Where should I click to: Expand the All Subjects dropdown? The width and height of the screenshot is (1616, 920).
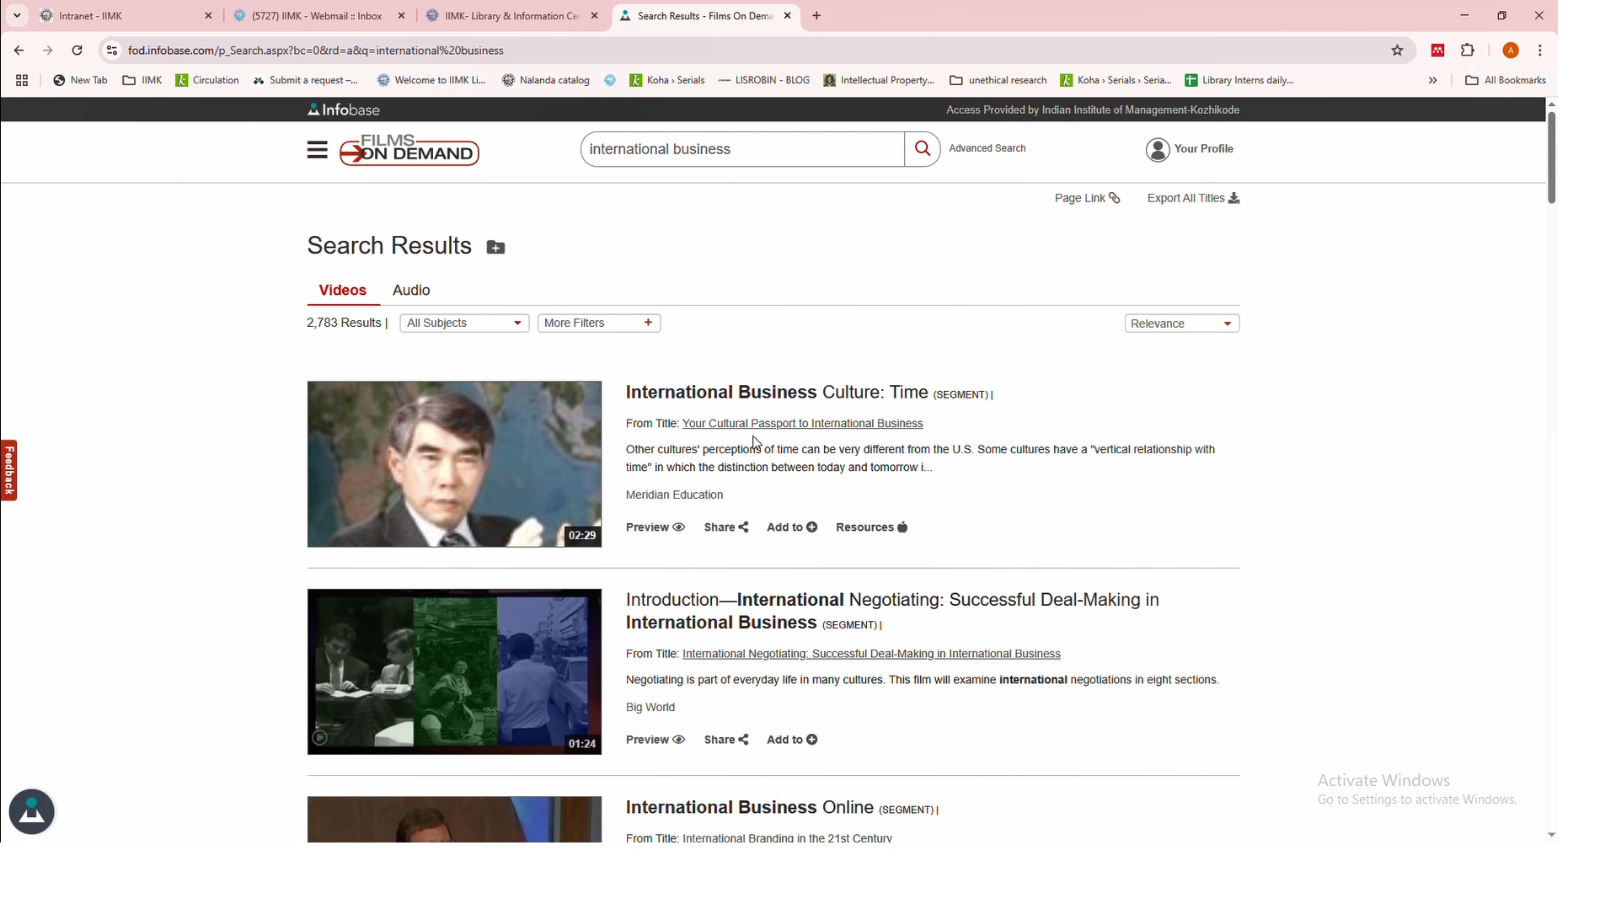pos(464,324)
